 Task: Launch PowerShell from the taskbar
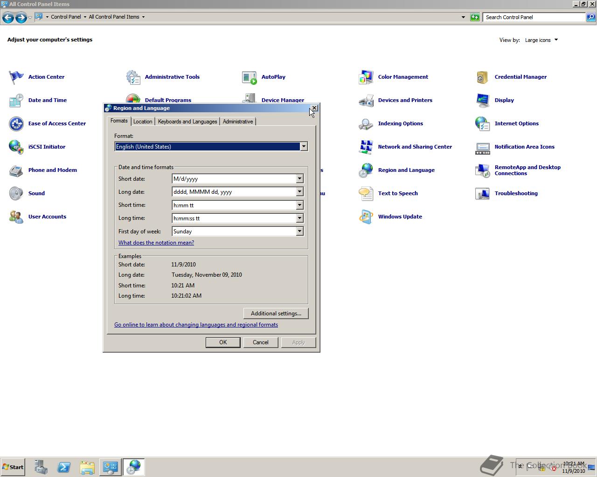click(x=64, y=467)
